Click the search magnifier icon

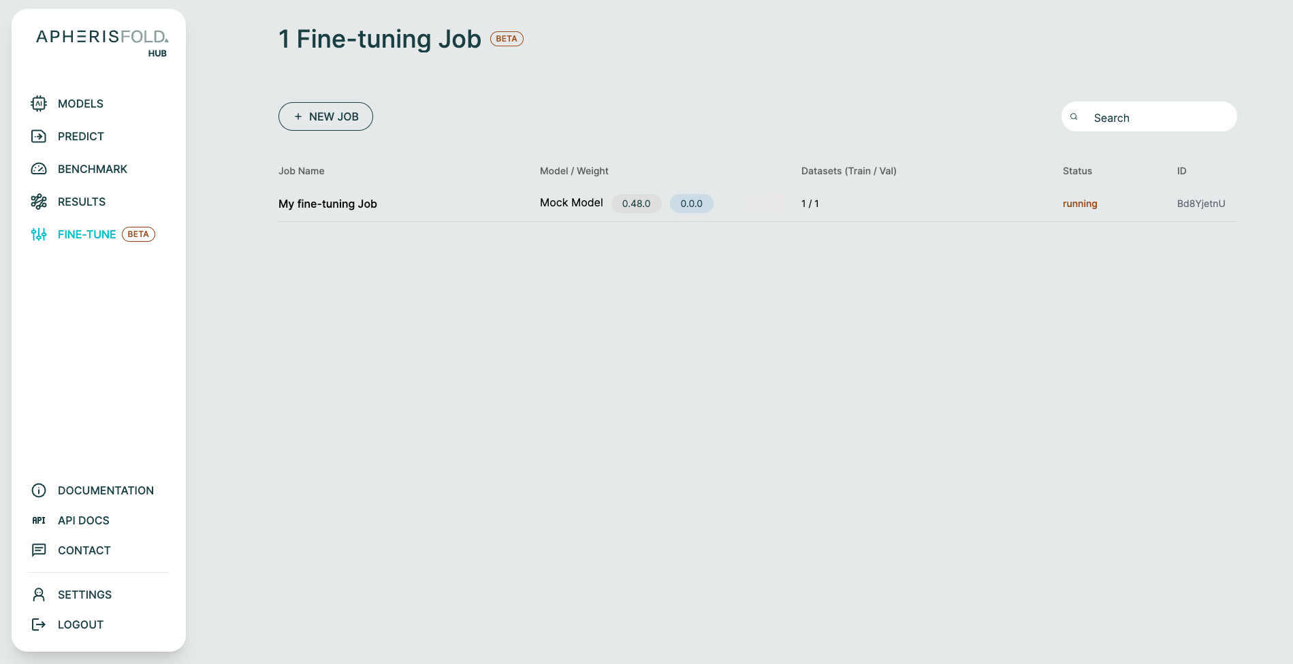coord(1074,117)
